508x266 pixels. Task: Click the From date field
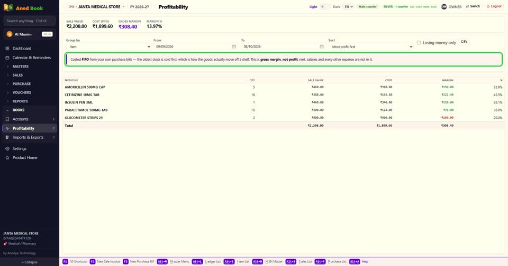click(x=196, y=46)
